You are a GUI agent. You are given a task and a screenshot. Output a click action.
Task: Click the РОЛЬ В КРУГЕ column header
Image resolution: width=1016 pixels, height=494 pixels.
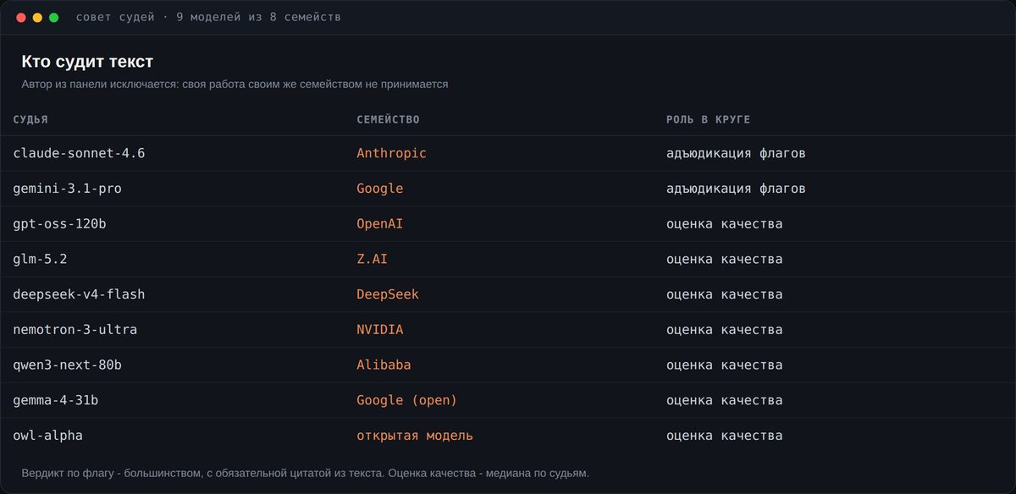[x=708, y=119]
